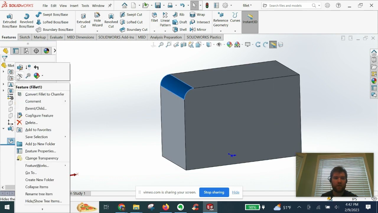Image resolution: width=378 pixels, height=213 pixels.
Task: Expand more manager tabs chevron
Action: pos(55,51)
